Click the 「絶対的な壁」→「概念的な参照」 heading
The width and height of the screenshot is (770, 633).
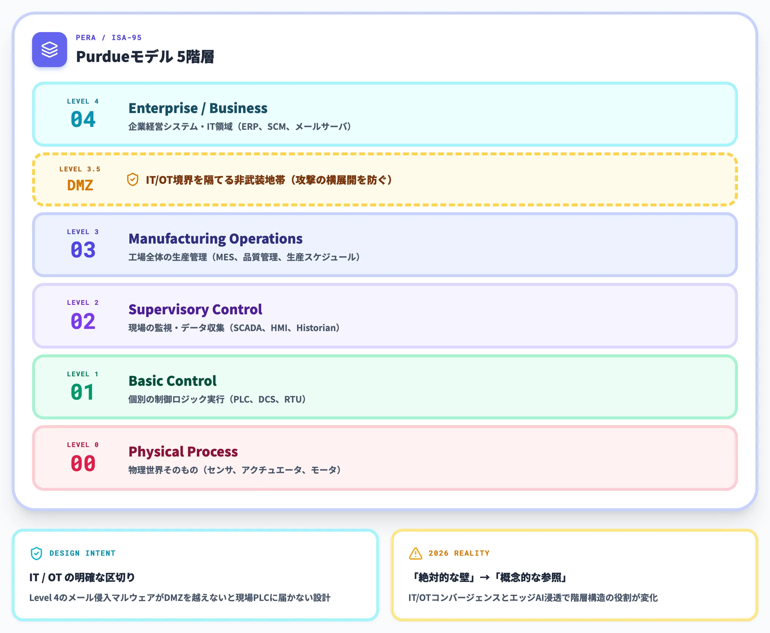click(489, 577)
